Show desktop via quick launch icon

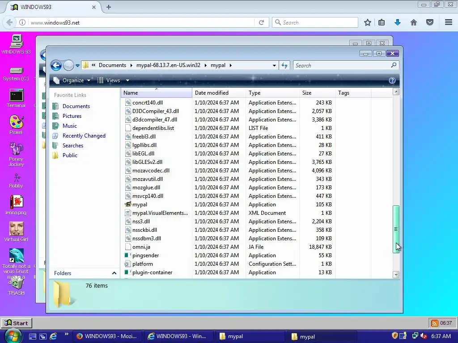(x=32, y=336)
